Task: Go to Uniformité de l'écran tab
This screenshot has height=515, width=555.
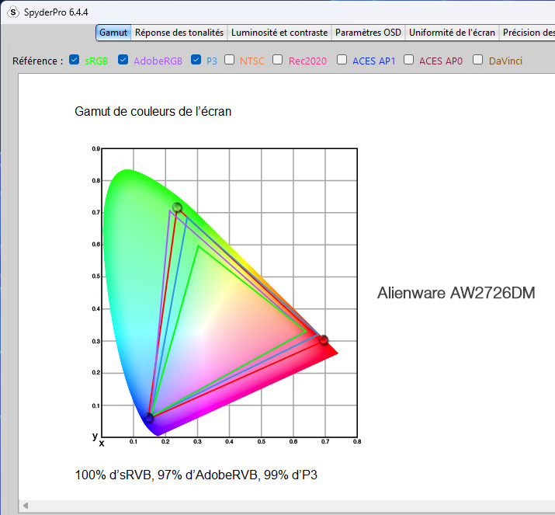Action: pos(452,33)
